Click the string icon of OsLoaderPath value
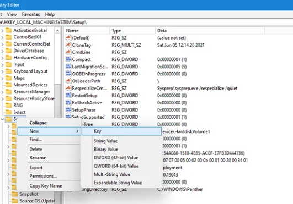The width and height of the screenshot is (293, 204). 68,81
